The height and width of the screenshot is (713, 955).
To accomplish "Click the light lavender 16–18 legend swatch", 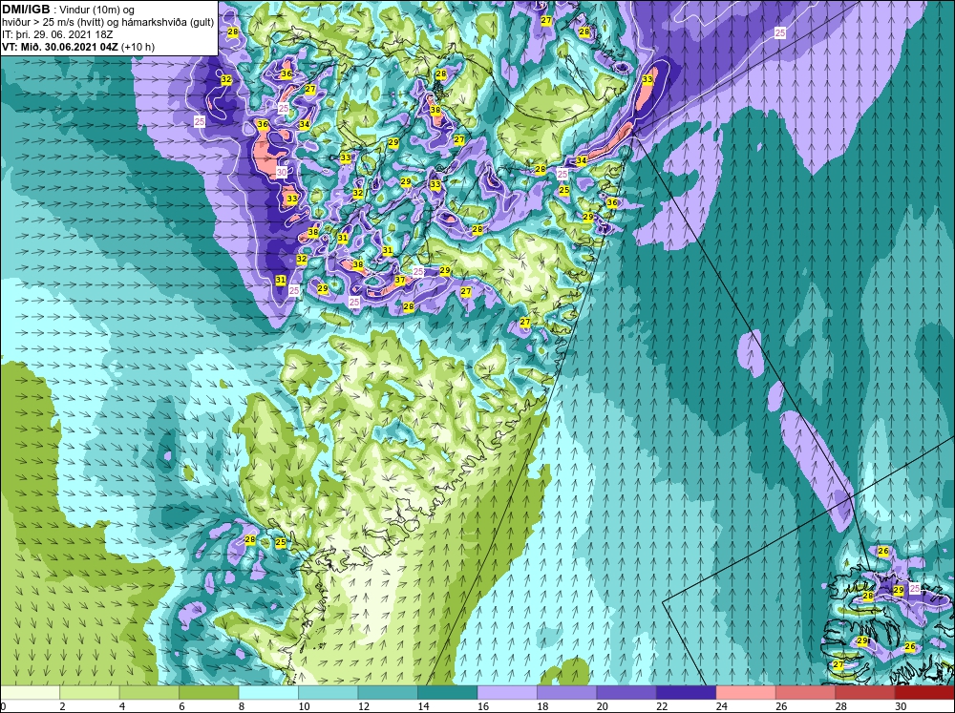I will tap(507, 693).
